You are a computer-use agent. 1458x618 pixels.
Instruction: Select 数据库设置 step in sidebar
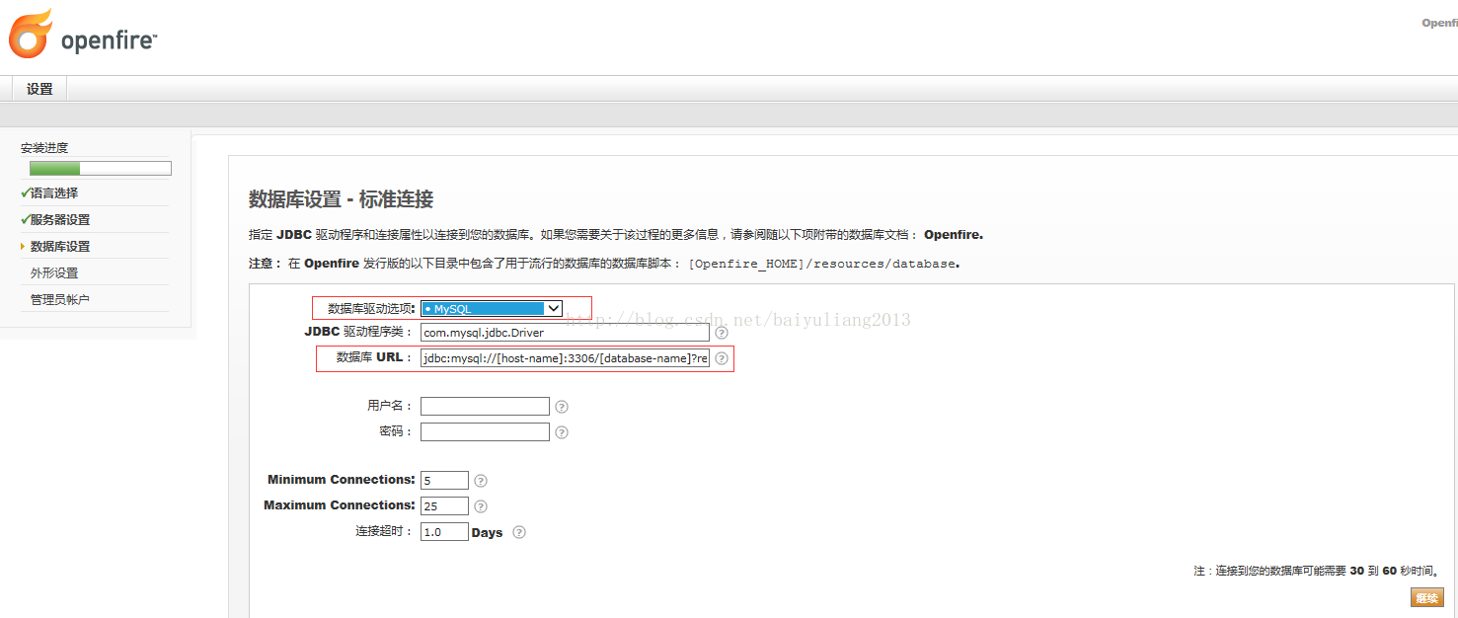click(x=60, y=247)
